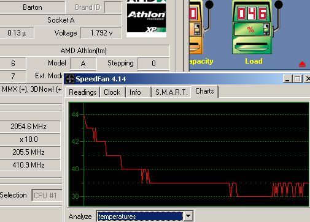Click the SpeedFan fan icon in title bar
The image size is (310, 222).
click(x=70, y=79)
